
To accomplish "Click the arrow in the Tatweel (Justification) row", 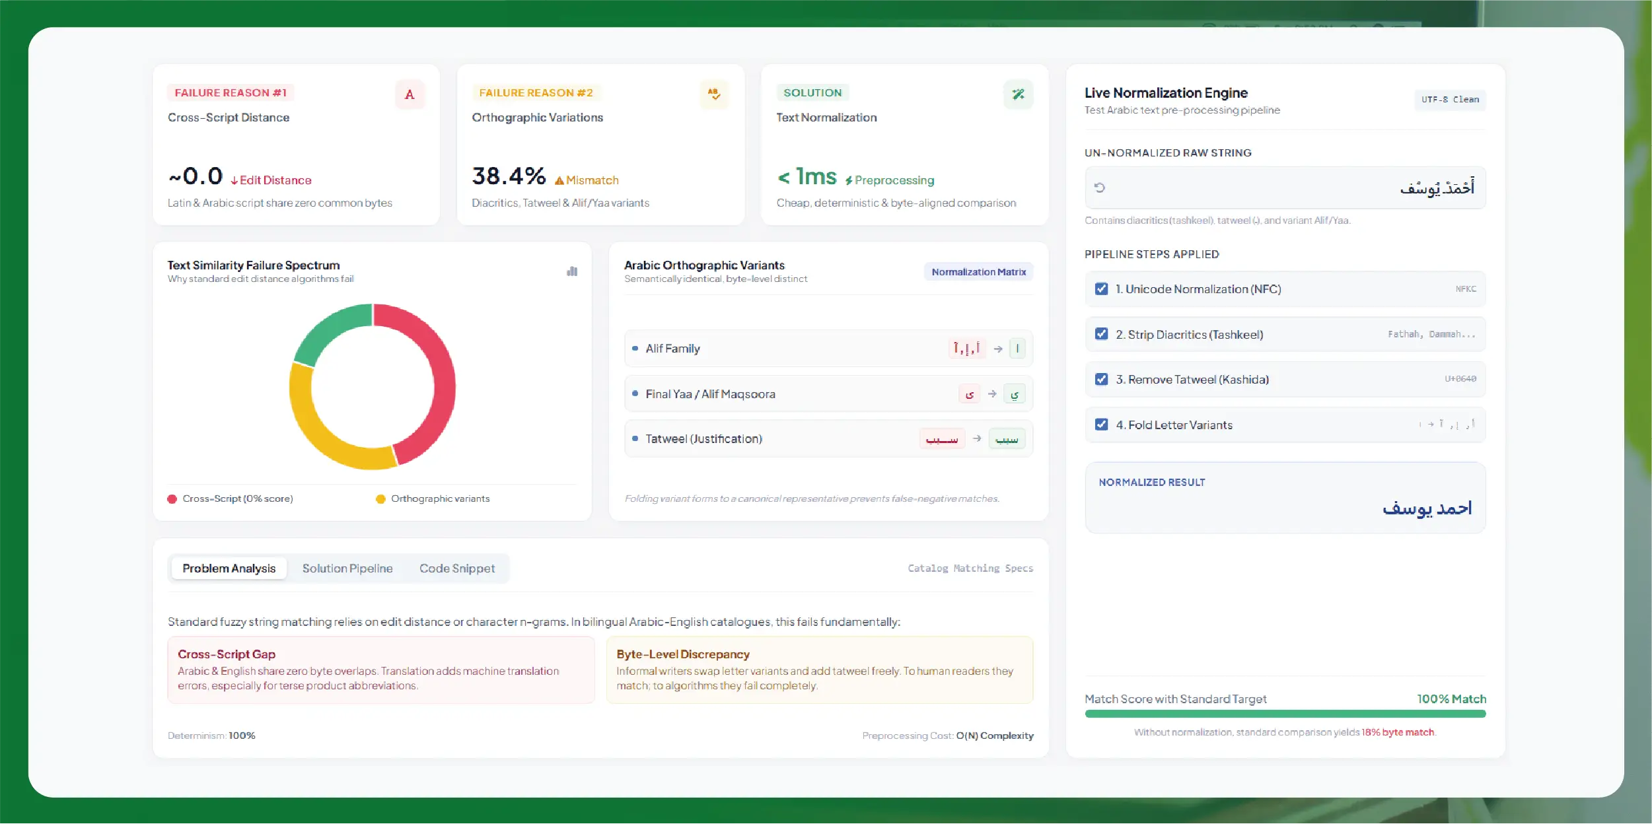I will [x=977, y=438].
